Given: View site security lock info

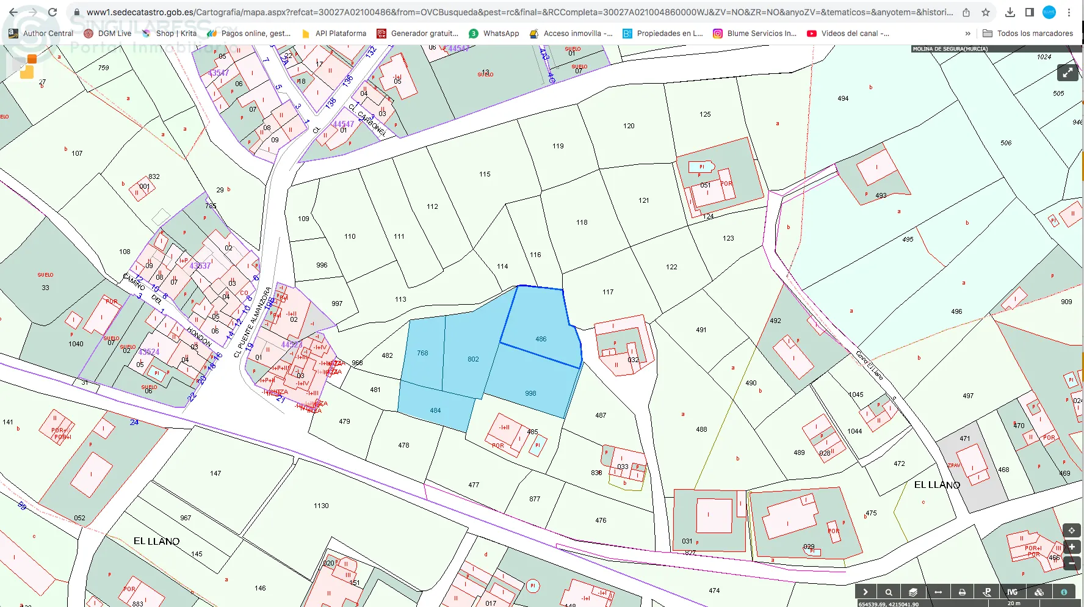Looking at the screenshot, I should click(76, 12).
